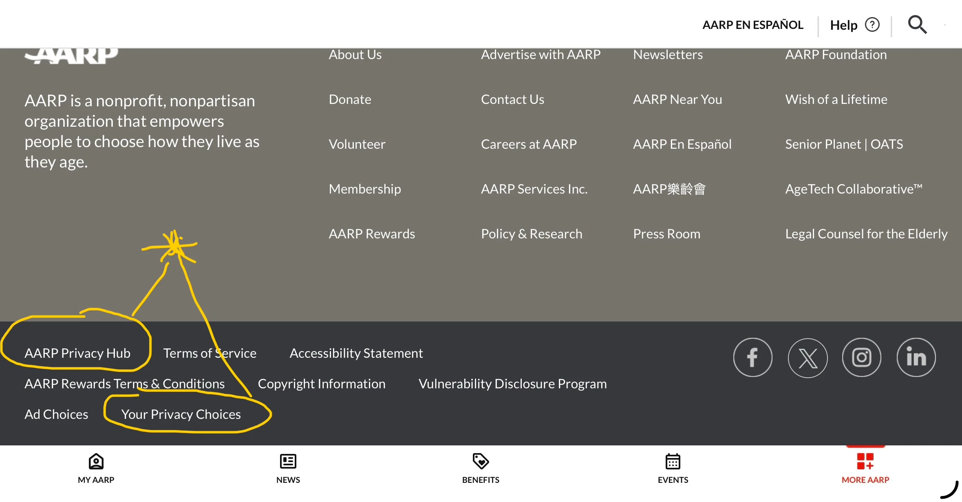This screenshot has width=962, height=502.
Task: Switch to the EVENTS tab label
Action: [673, 480]
